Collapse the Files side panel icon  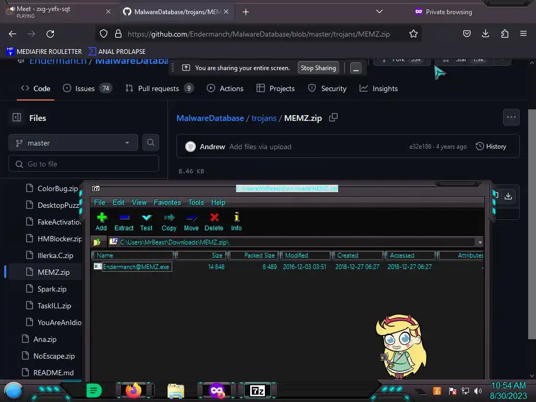(x=17, y=118)
